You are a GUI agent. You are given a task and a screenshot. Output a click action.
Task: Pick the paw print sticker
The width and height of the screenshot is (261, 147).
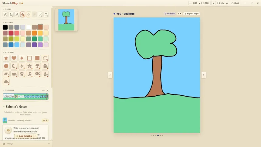(x=22, y=74)
